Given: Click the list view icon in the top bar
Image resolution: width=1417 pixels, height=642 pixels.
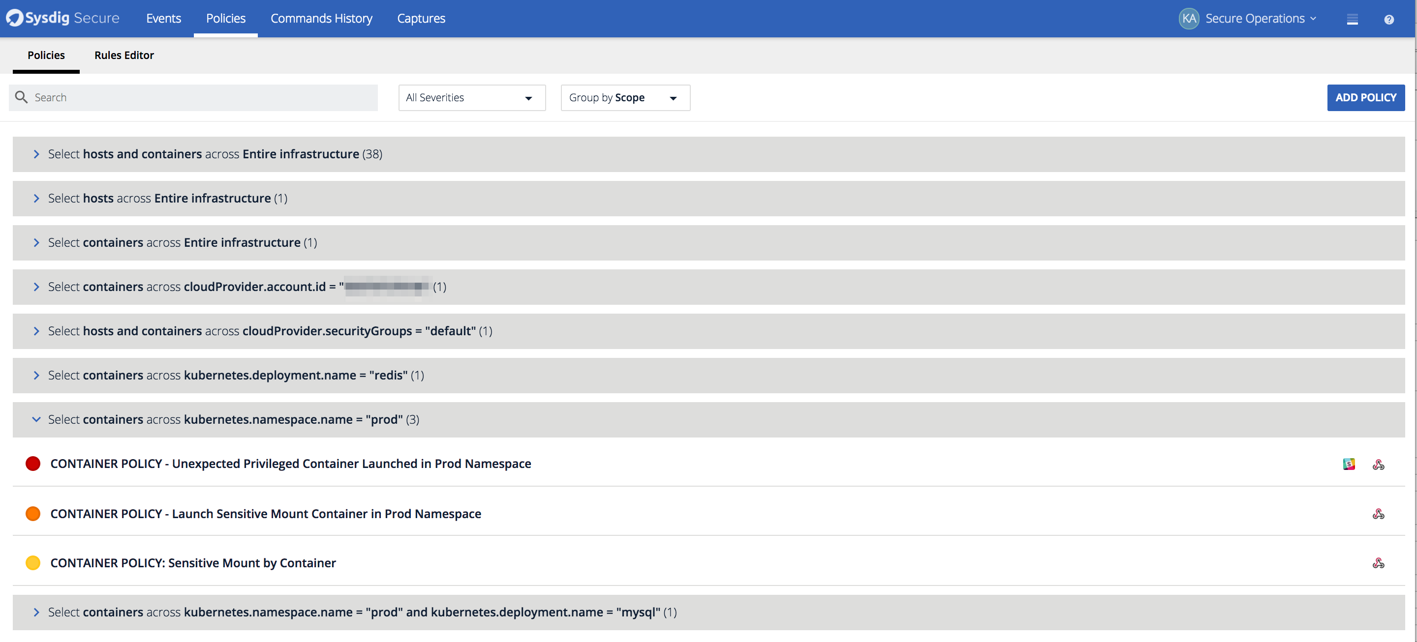Looking at the screenshot, I should pyautogui.click(x=1353, y=19).
